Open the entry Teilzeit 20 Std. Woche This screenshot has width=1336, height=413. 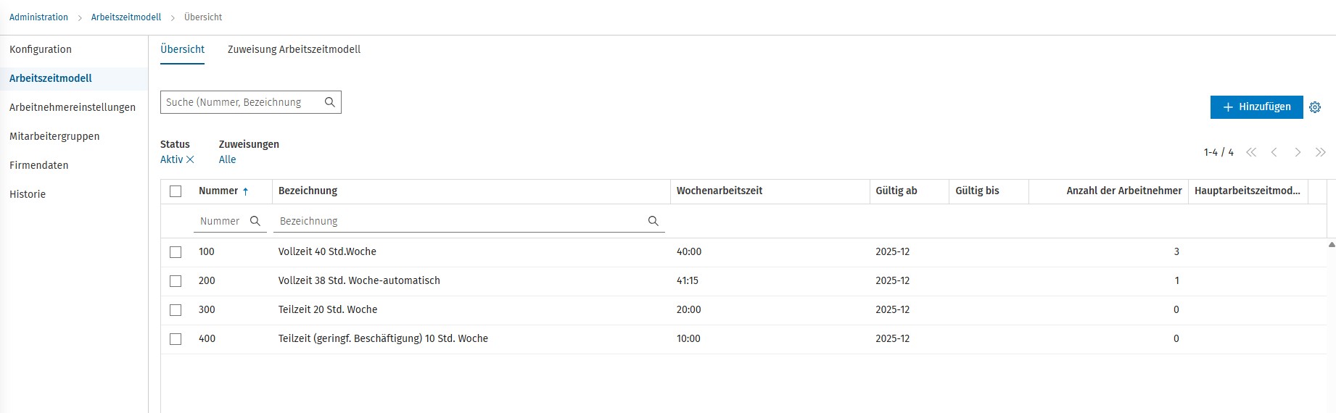pyautogui.click(x=328, y=310)
